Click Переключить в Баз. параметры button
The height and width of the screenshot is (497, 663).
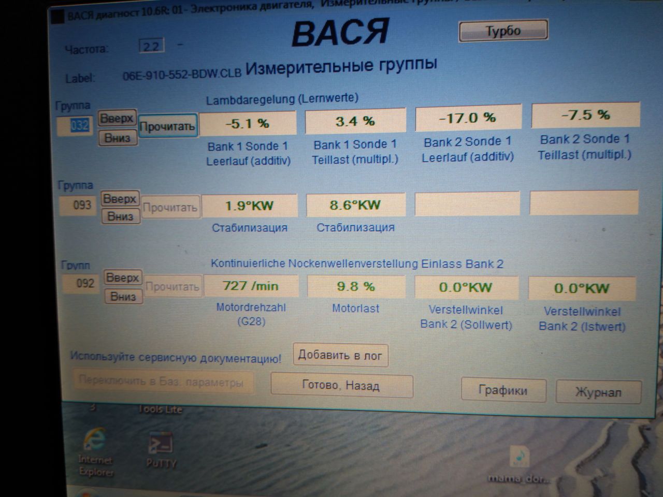click(x=163, y=382)
